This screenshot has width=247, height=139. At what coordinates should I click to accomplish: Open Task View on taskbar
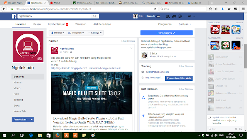tap(22, 136)
